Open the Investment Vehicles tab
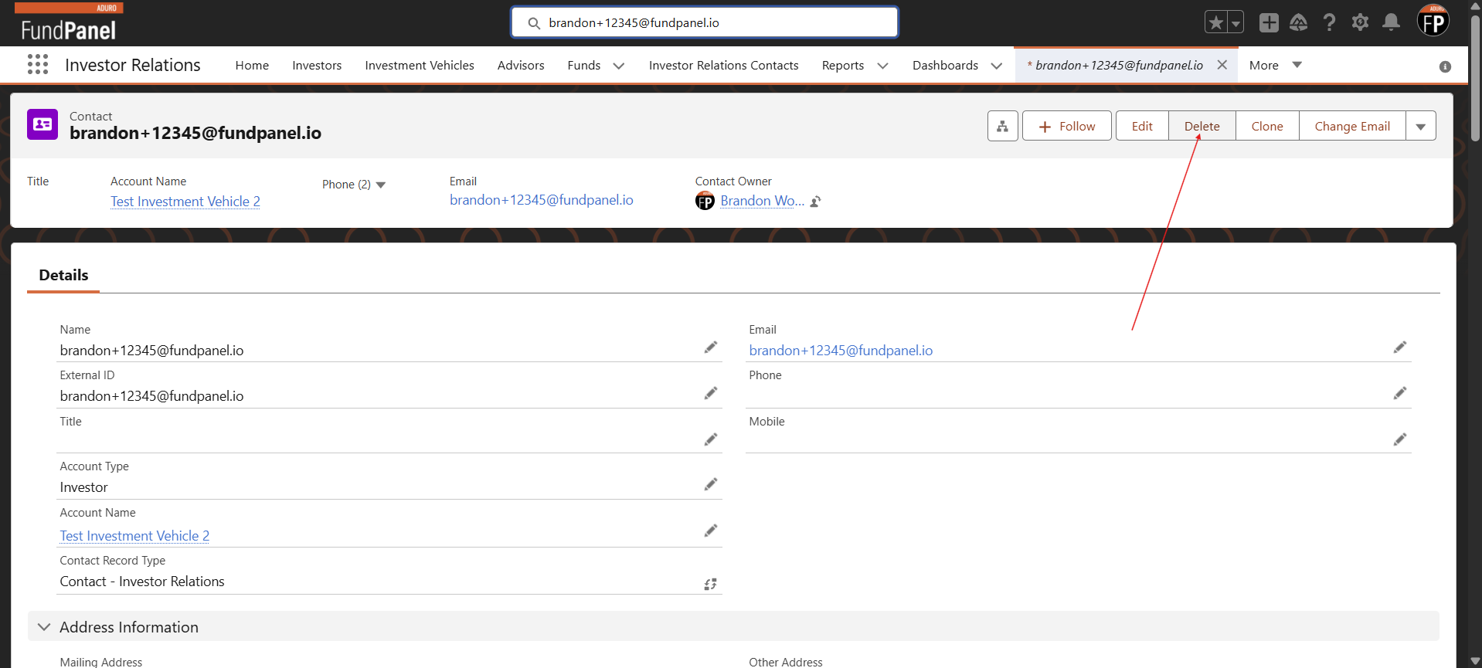Image resolution: width=1482 pixels, height=668 pixels. point(420,66)
